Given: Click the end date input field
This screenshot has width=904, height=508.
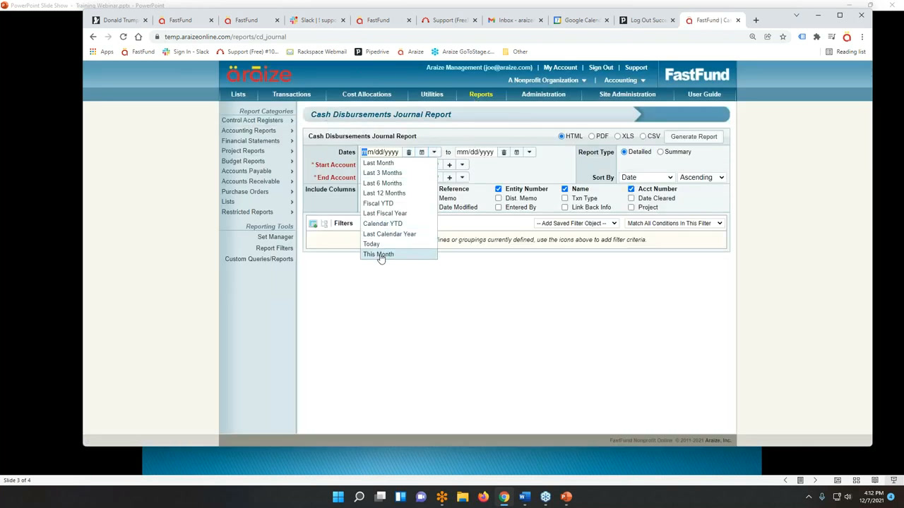Looking at the screenshot, I should [x=476, y=152].
